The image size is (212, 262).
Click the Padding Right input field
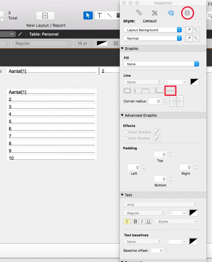click(x=185, y=167)
